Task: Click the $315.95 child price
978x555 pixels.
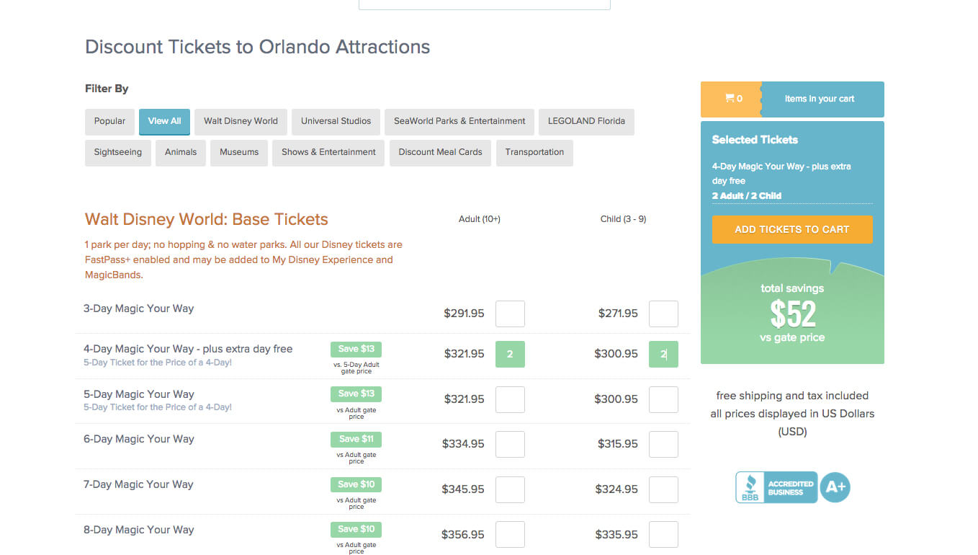Action: 618,444
